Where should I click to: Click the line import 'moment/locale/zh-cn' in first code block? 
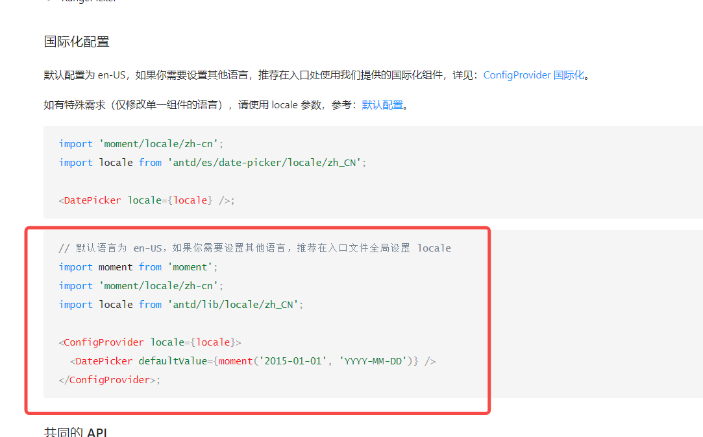(x=142, y=144)
